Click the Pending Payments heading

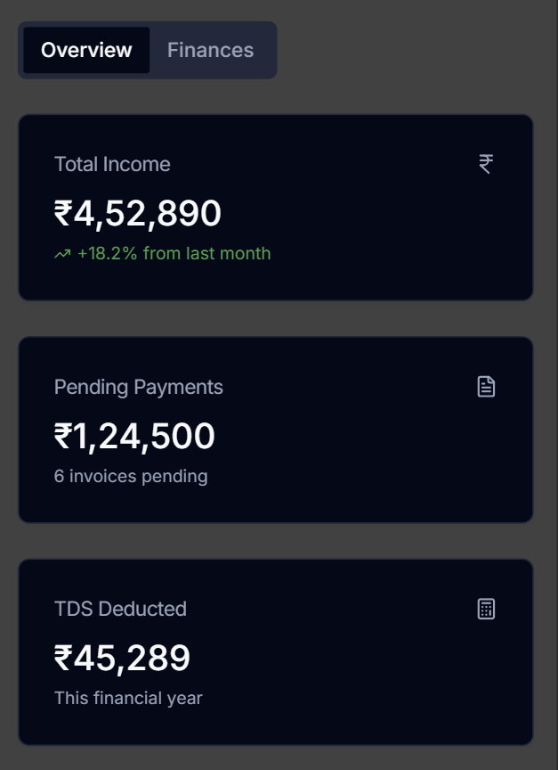[x=139, y=387]
